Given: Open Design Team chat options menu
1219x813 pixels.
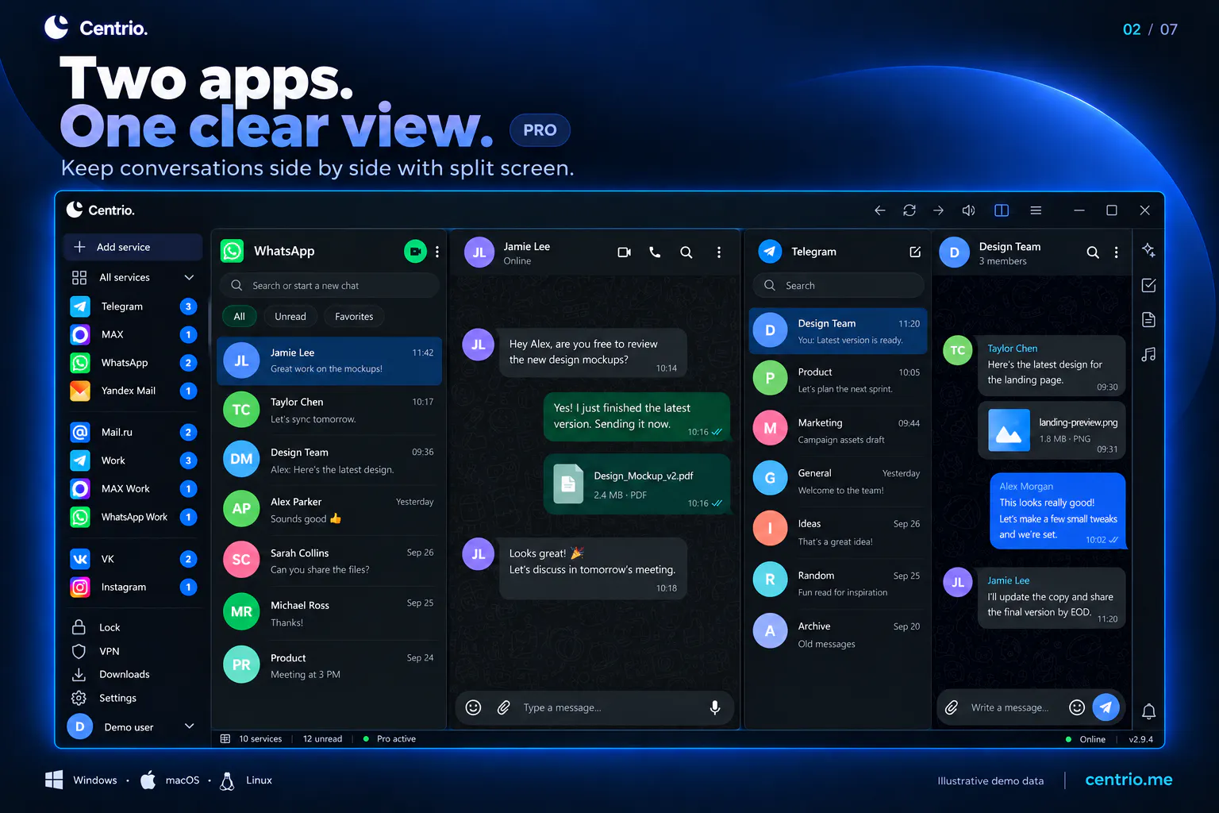Looking at the screenshot, I should tap(1117, 252).
